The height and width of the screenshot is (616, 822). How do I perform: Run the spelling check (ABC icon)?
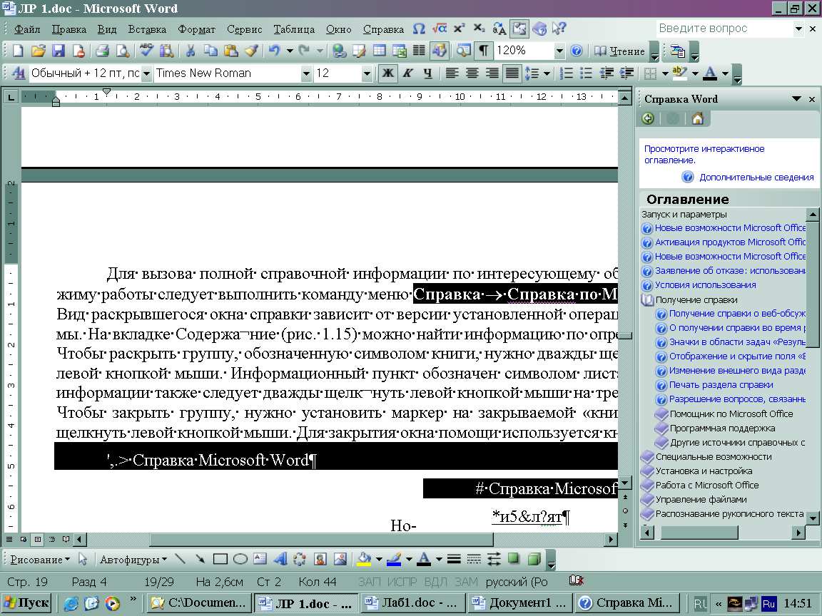coord(146,51)
